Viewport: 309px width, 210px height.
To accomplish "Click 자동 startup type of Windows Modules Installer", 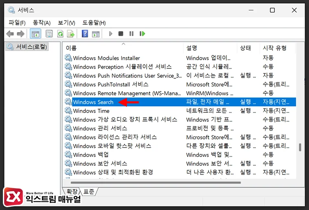I will click(x=268, y=58).
